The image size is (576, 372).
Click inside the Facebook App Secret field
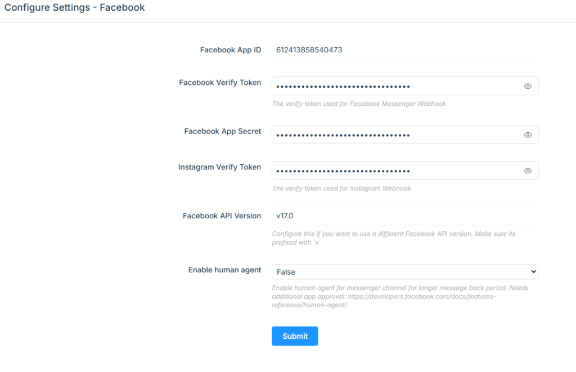(x=405, y=135)
